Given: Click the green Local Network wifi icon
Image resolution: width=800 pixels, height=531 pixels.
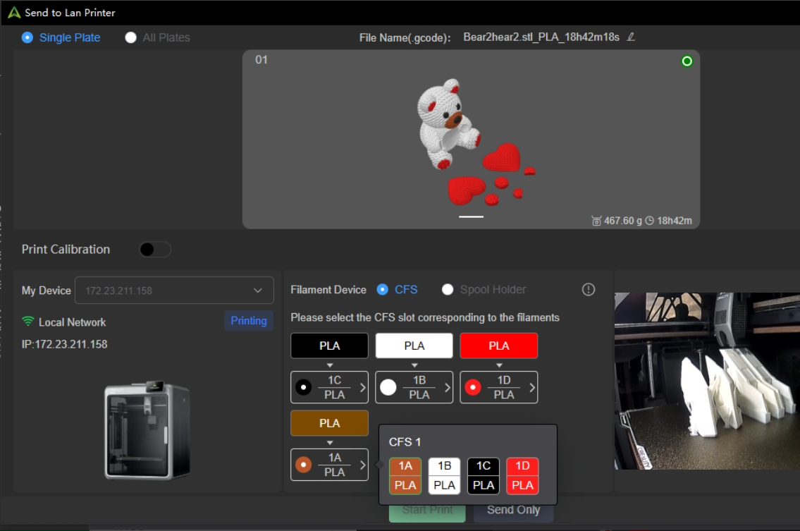Looking at the screenshot, I should coord(28,322).
